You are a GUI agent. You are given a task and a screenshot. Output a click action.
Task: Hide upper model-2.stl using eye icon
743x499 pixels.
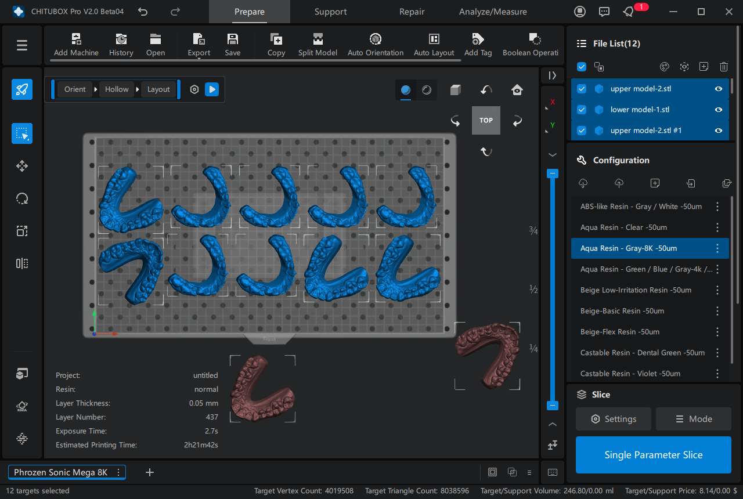[x=719, y=89]
